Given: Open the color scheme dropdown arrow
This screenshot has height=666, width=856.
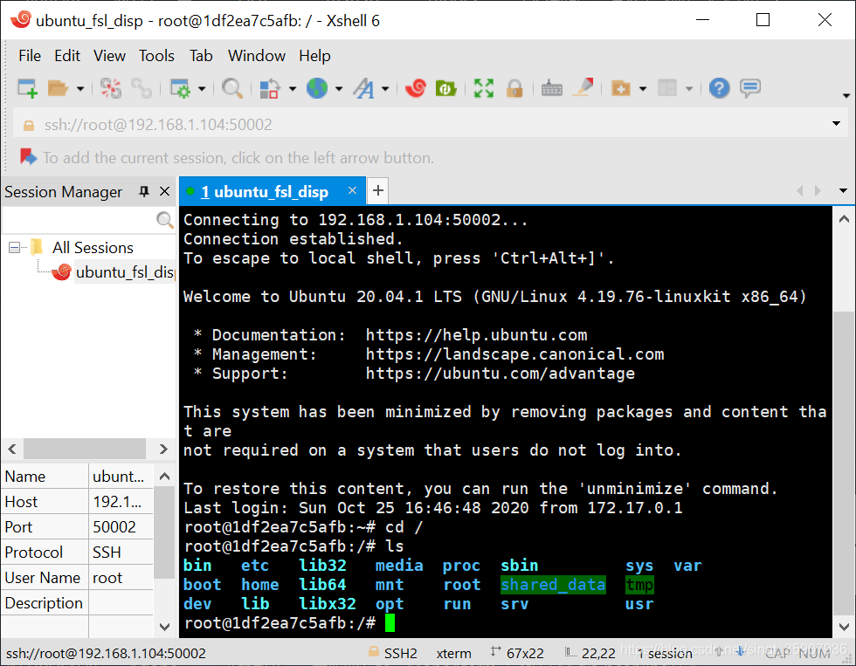Looking at the screenshot, I should click(x=293, y=88).
